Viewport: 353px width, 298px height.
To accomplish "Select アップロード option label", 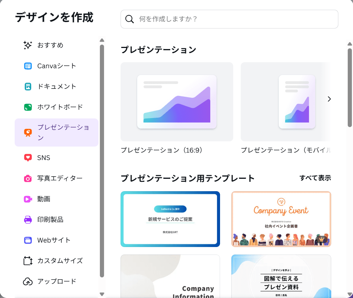I will point(57,282).
